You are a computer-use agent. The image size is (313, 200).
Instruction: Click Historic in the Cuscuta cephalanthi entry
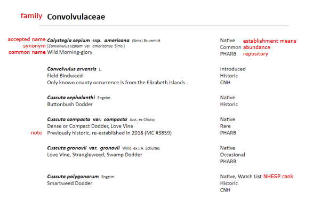click(x=229, y=105)
